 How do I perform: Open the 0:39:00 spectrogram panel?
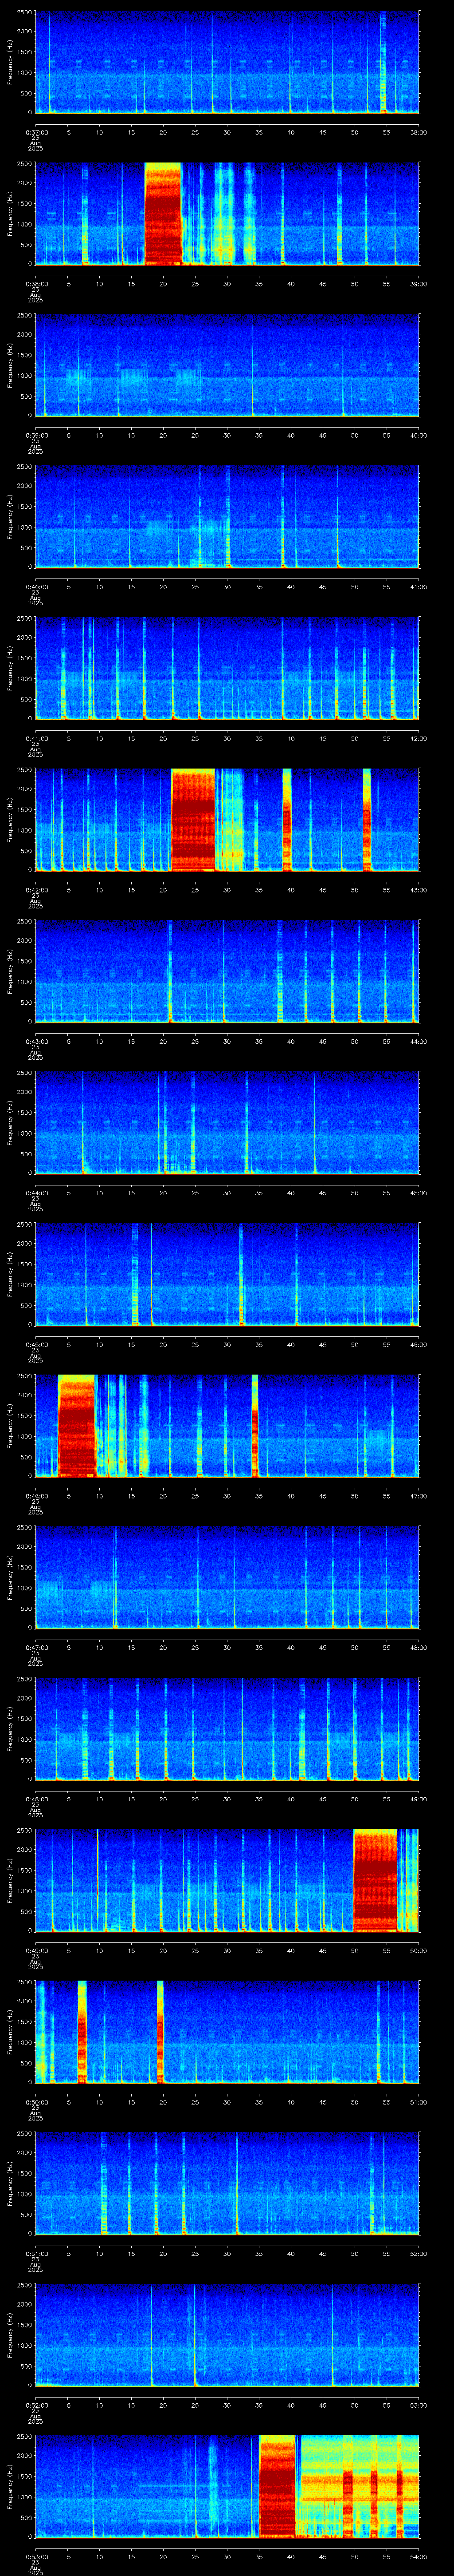pyautogui.click(x=227, y=365)
